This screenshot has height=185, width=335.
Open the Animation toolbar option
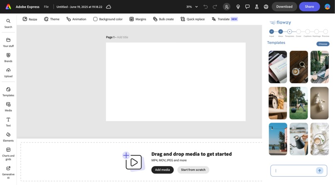click(x=76, y=19)
